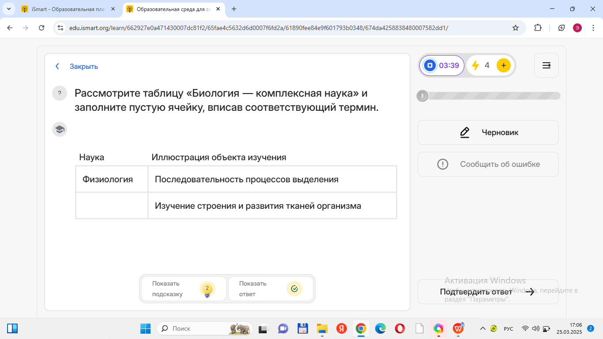Click the Windows widgets icon on the taskbar
This screenshot has height=339, width=603.
pyautogui.click(x=12, y=328)
